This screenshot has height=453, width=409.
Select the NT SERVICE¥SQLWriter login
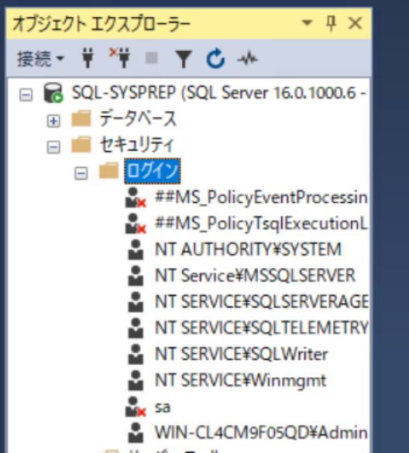pyautogui.click(x=242, y=354)
